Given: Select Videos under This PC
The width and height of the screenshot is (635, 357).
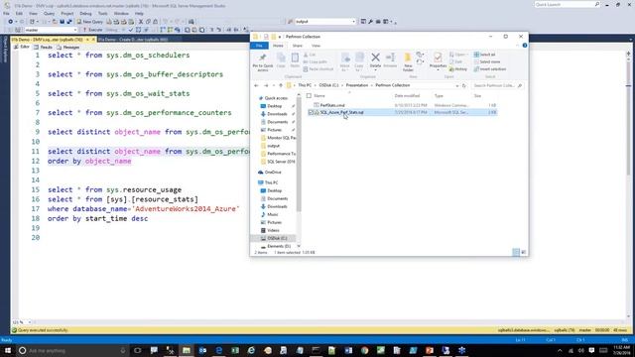Looking at the screenshot, I should click(x=273, y=230).
